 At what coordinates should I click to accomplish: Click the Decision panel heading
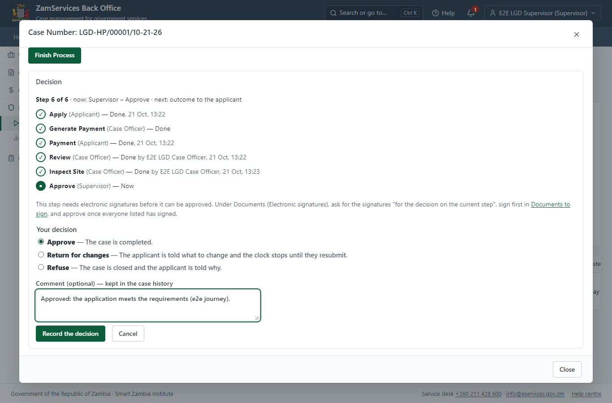pos(49,82)
